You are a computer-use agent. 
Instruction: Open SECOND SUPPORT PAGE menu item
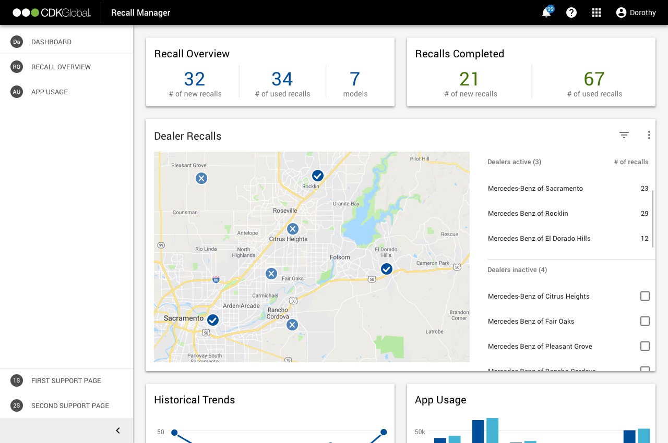coord(67,405)
